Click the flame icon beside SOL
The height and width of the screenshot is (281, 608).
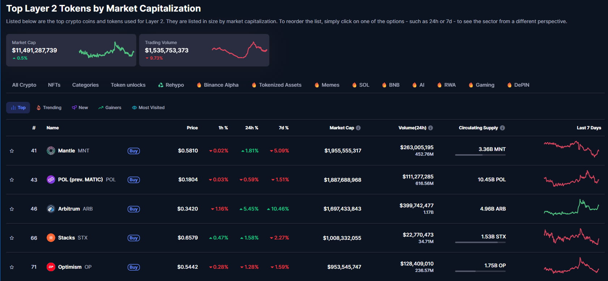click(354, 85)
